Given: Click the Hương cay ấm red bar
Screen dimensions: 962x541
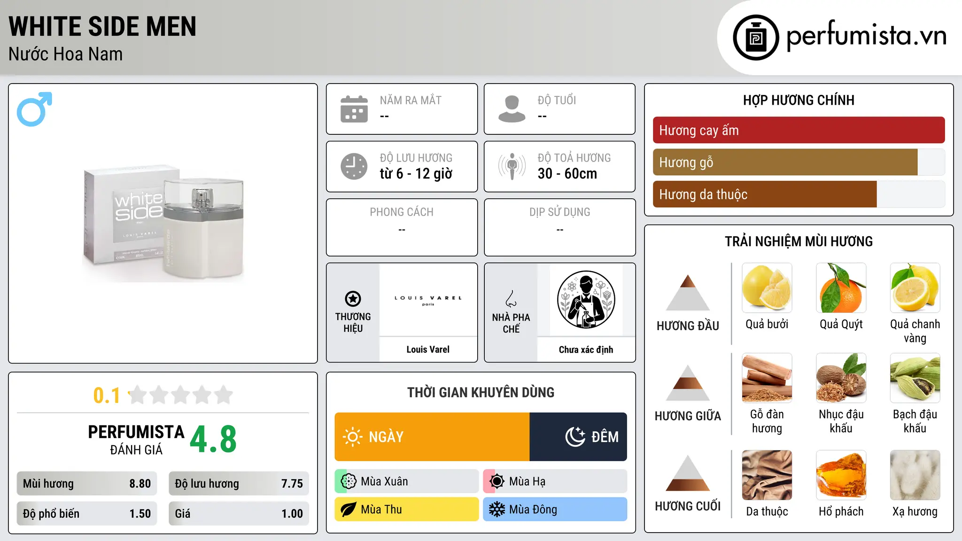Looking at the screenshot, I should (x=799, y=130).
